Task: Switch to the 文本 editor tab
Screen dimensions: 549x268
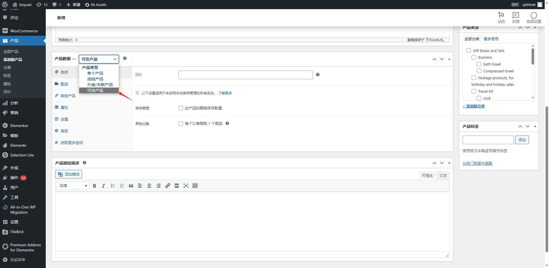Action: [x=443, y=176]
